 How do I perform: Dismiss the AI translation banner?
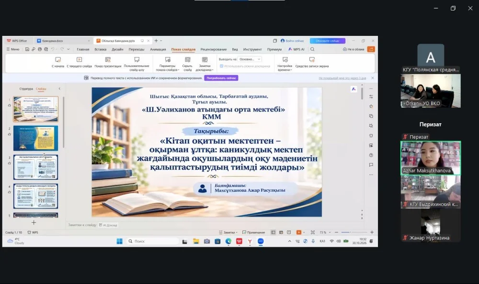pos(372,78)
